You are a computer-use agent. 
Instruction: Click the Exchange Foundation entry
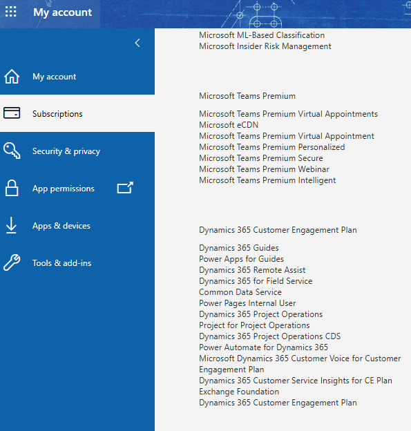pos(239,392)
